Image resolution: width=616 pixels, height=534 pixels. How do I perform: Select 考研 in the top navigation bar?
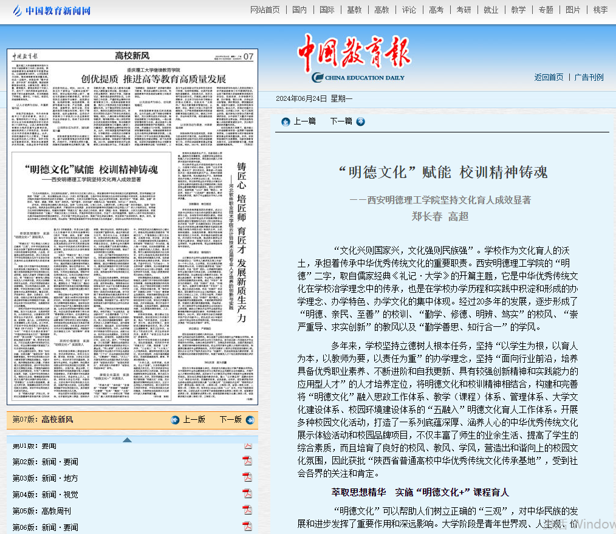pyautogui.click(x=464, y=10)
